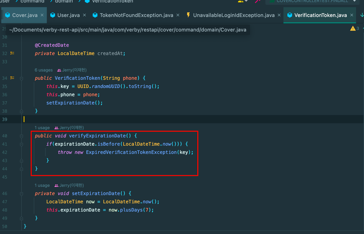The width and height of the screenshot is (364, 234).
Task: Close the UnavailableLoginIdException.java tab
Action: coord(279,15)
